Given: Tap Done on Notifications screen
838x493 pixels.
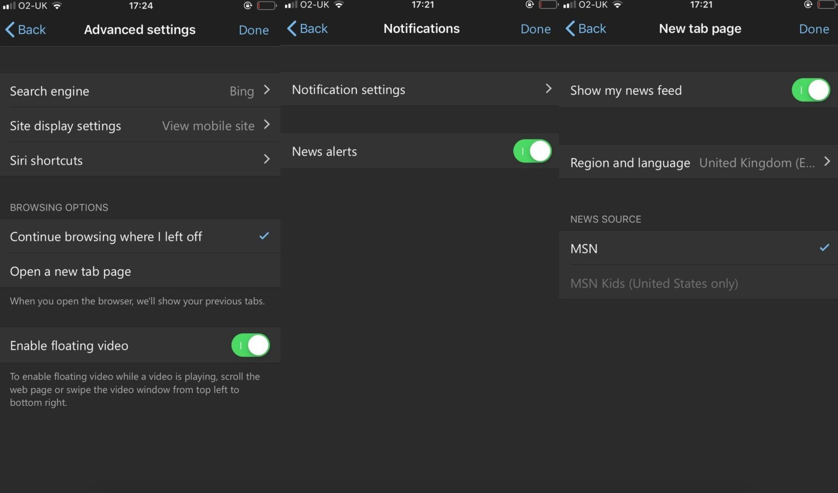Looking at the screenshot, I should [x=535, y=29].
